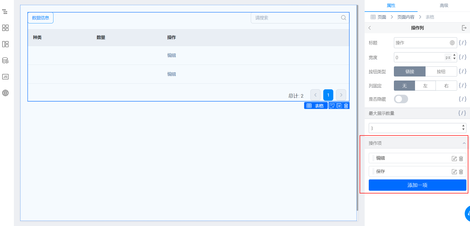Screen dimensions: 470x226
Task: Click the 种类 column header
Action: [x=37, y=38]
